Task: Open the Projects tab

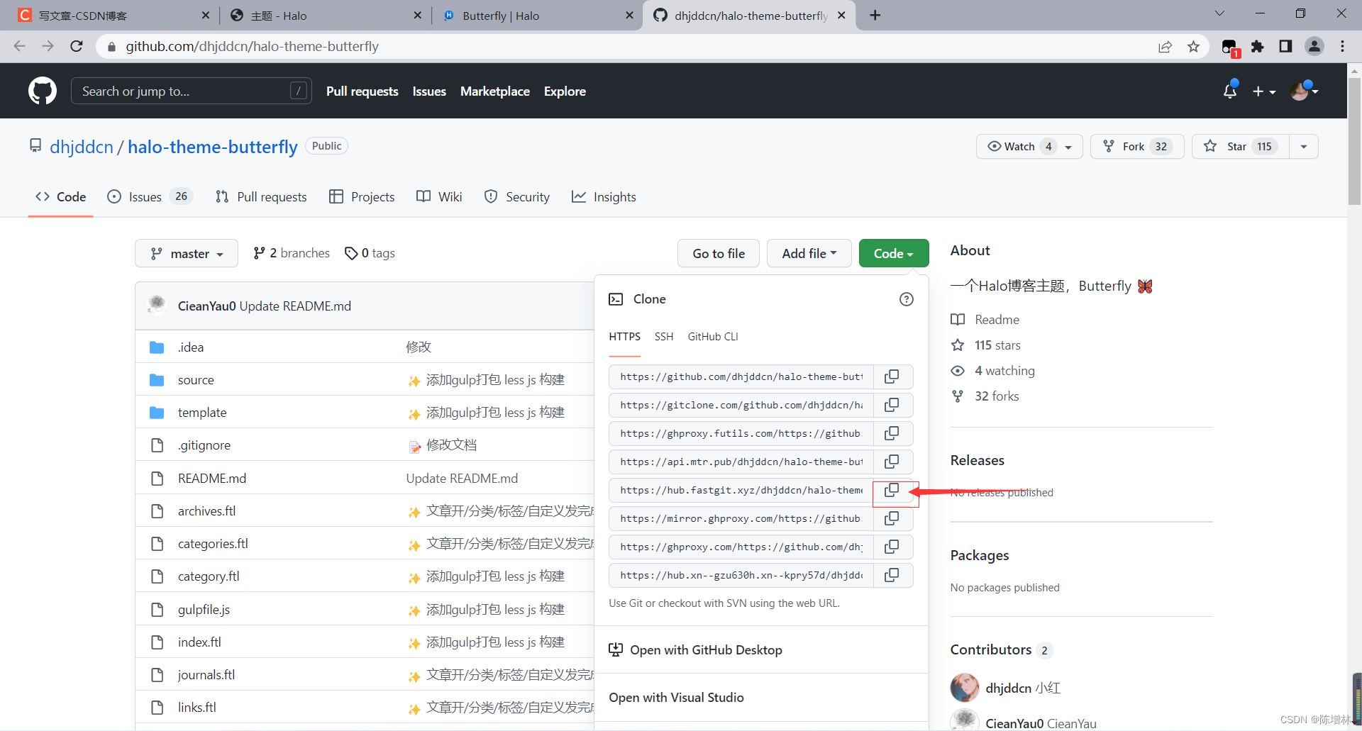Action: coord(362,196)
